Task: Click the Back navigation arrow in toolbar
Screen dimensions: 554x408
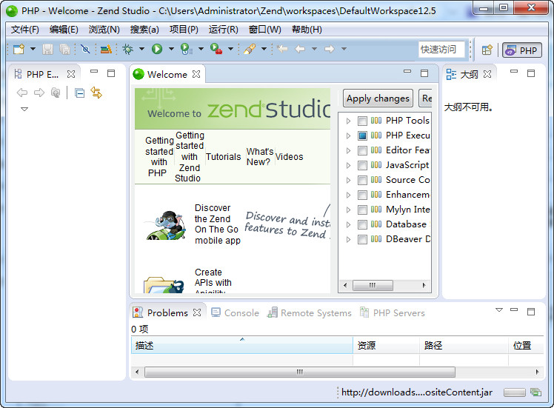Action: pyautogui.click(x=300, y=49)
